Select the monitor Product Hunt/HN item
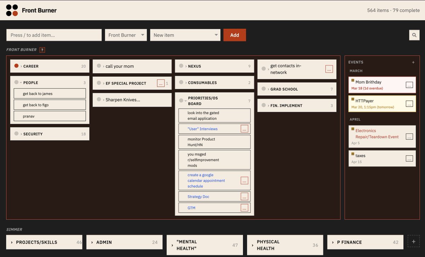 coord(214,142)
